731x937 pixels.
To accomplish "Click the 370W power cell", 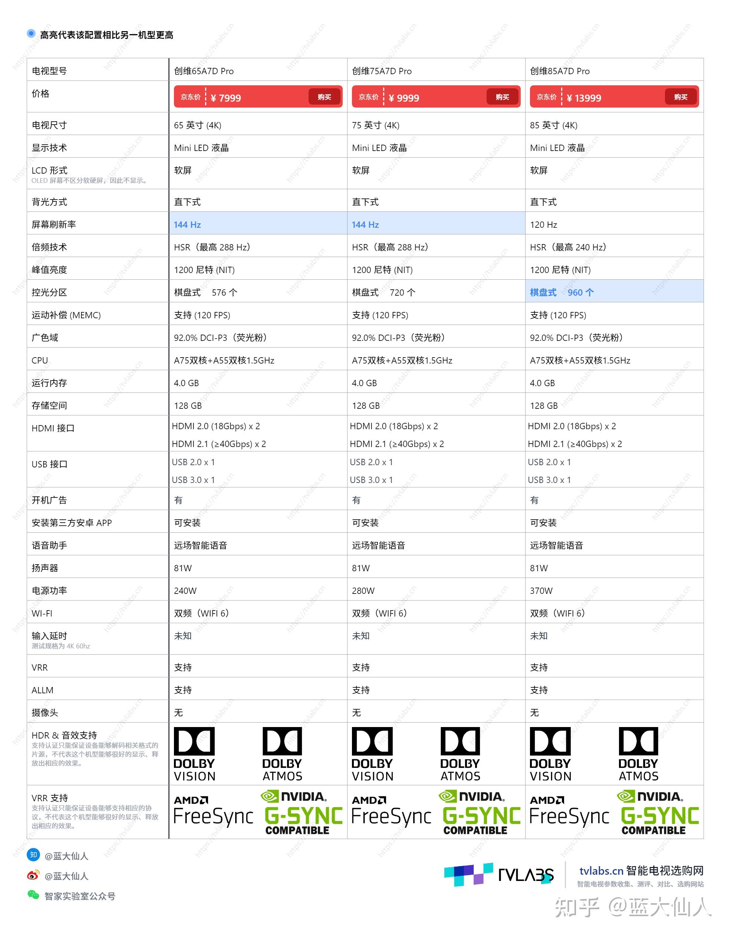I will 614,589.
